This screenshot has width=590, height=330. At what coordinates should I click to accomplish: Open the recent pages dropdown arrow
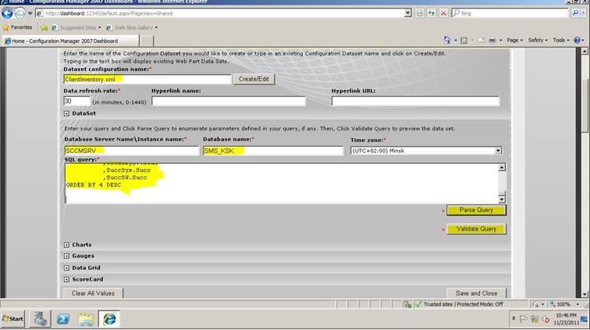pyautogui.click(x=30, y=13)
